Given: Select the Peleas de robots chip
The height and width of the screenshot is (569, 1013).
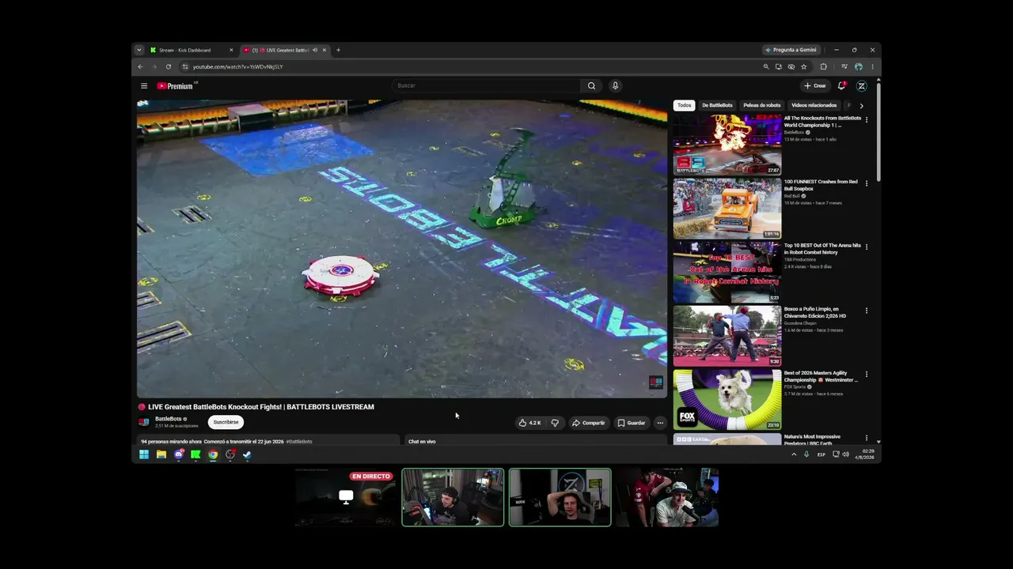Looking at the screenshot, I should coord(762,105).
